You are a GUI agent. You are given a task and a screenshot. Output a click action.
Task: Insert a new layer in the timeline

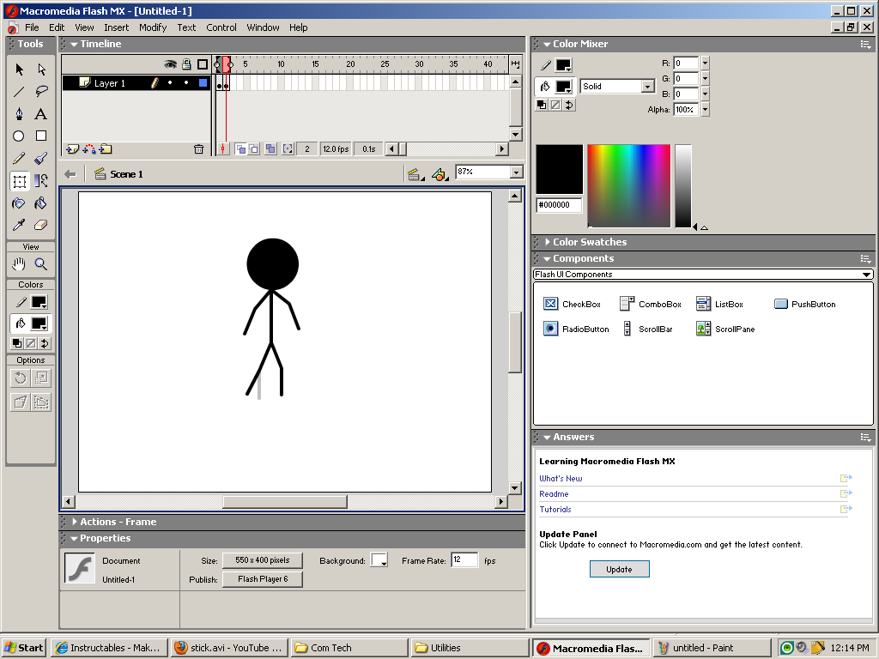pos(70,148)
